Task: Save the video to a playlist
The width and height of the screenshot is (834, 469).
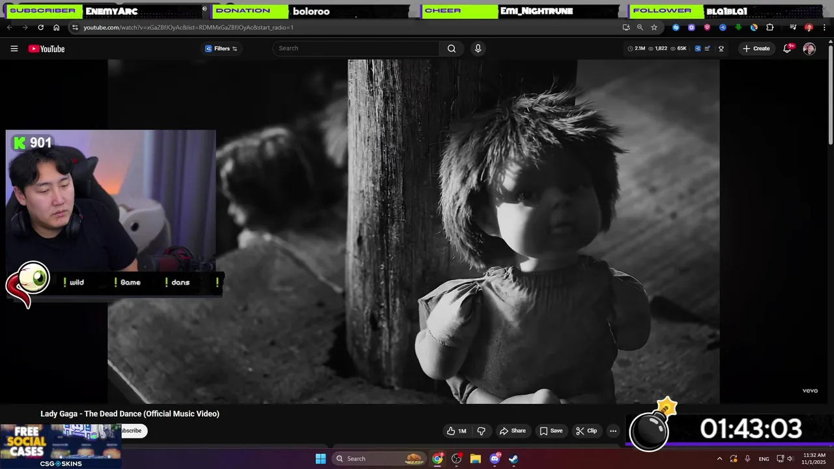Action: pyautogui.click(x=551, y=431)
